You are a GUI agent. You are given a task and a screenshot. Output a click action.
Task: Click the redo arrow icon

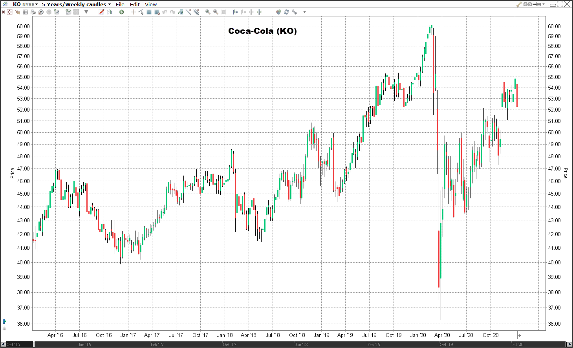(172, 12)
